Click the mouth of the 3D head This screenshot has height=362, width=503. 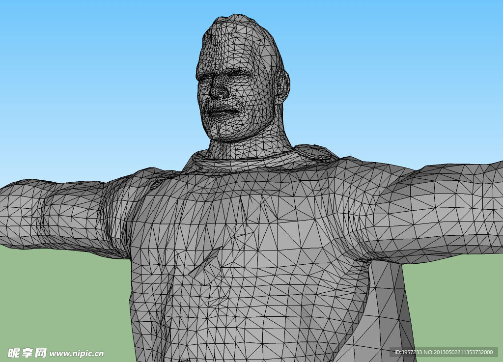pyautogui.click(x=223, y=112)
